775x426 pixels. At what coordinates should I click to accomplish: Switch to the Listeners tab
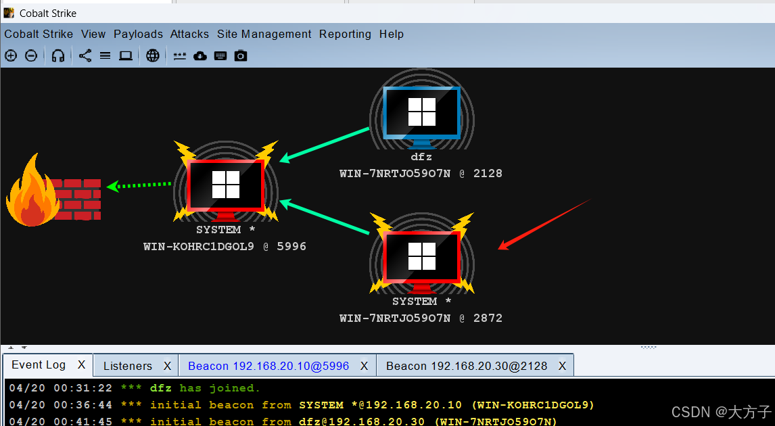[128, 366]
